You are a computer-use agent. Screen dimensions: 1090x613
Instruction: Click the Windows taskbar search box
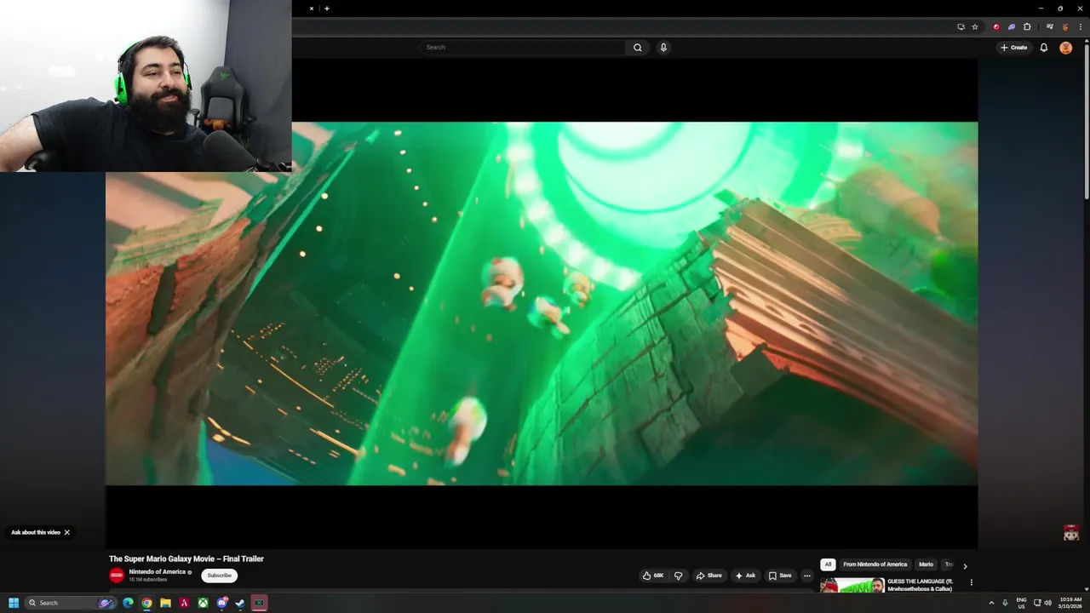click(69, 603)
